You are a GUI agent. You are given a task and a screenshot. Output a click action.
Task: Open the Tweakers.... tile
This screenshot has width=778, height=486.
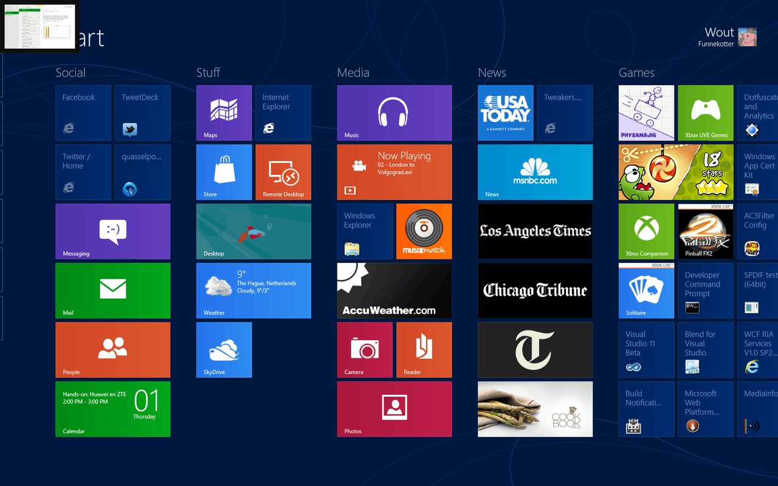[x=565, y=113]
